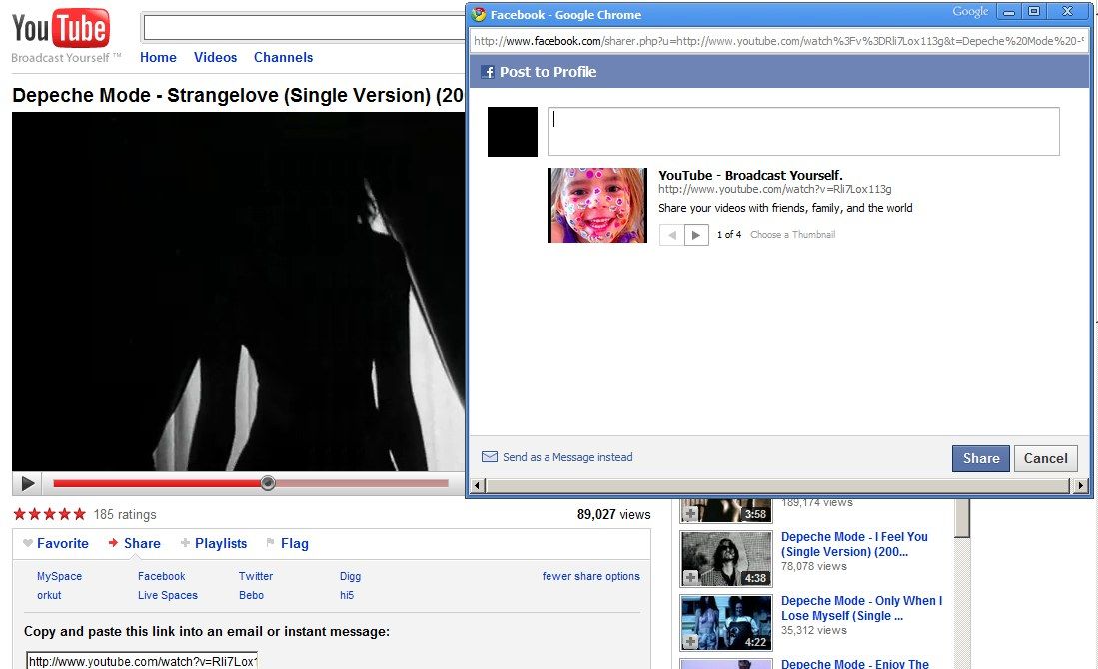Click the Strangelove video title
This screenshot has height=669, width=1098.
click(238, 95)
